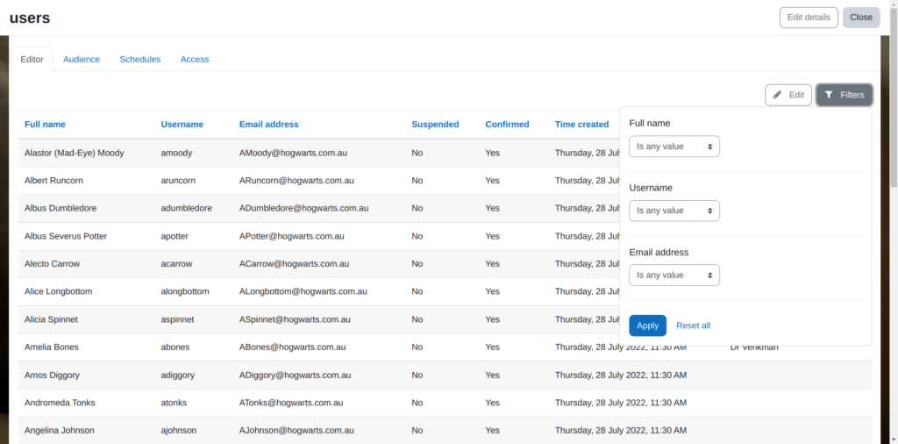Select the name Alastor (Mad-Eye) Moody
Screen dimensions: 898x444
pyautogui.click(x=74, y=153)
